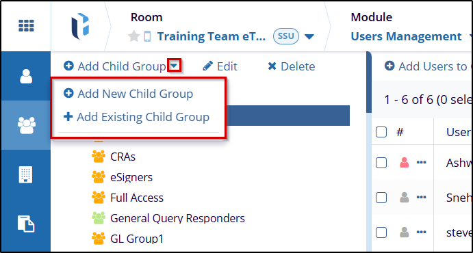This screenshot has height=253, width=473.
Task: Click the Edit button
Action: coord(220,66)
